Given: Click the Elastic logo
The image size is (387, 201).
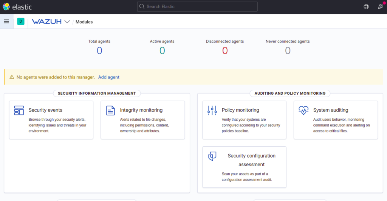Looking at the screenshot, I should point(17,7).
